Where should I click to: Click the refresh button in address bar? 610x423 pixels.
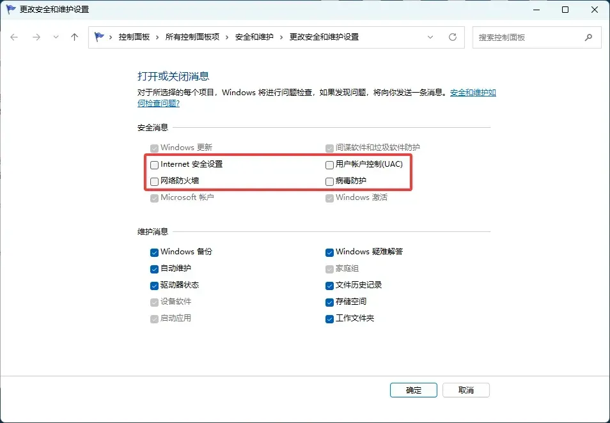click(453, 37)
